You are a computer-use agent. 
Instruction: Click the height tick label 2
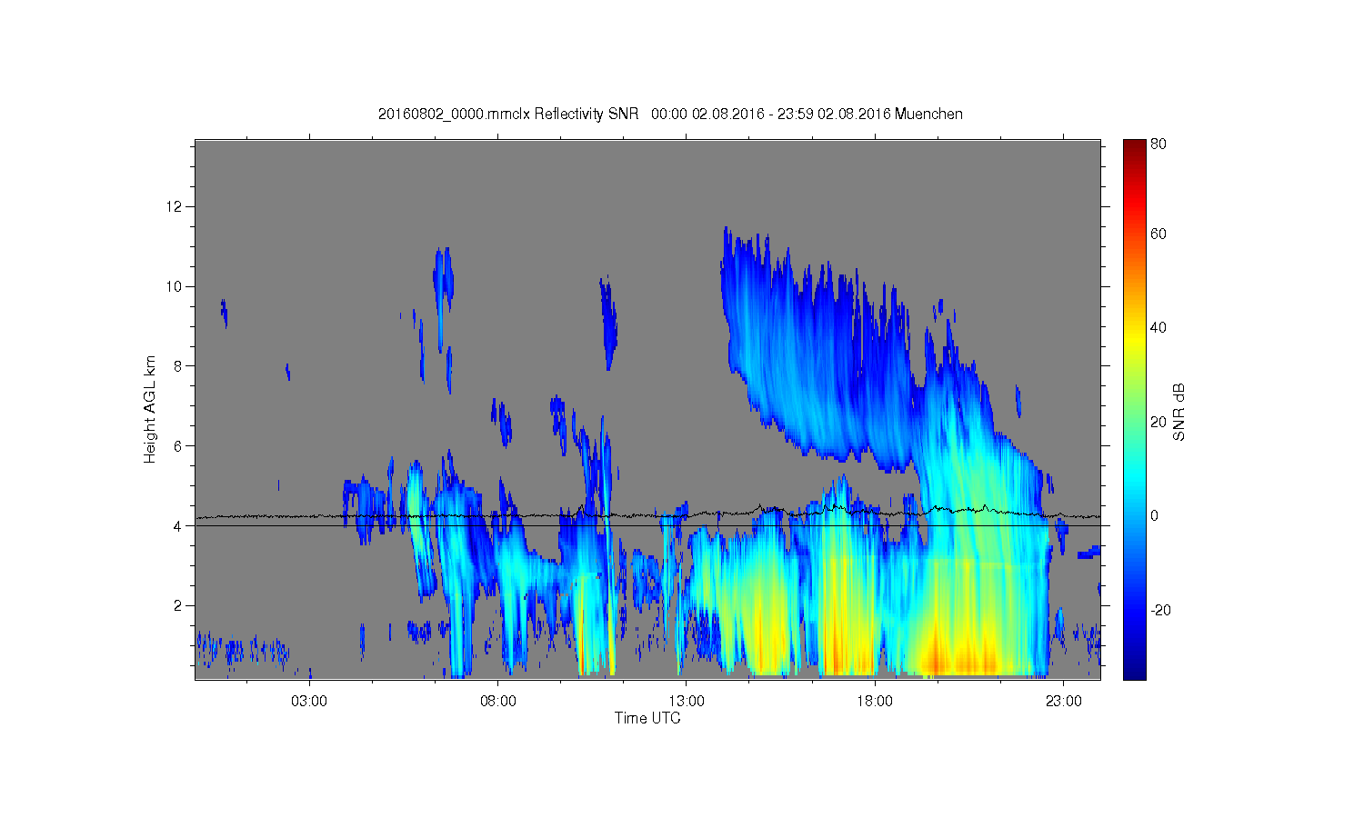pos(179,605)
